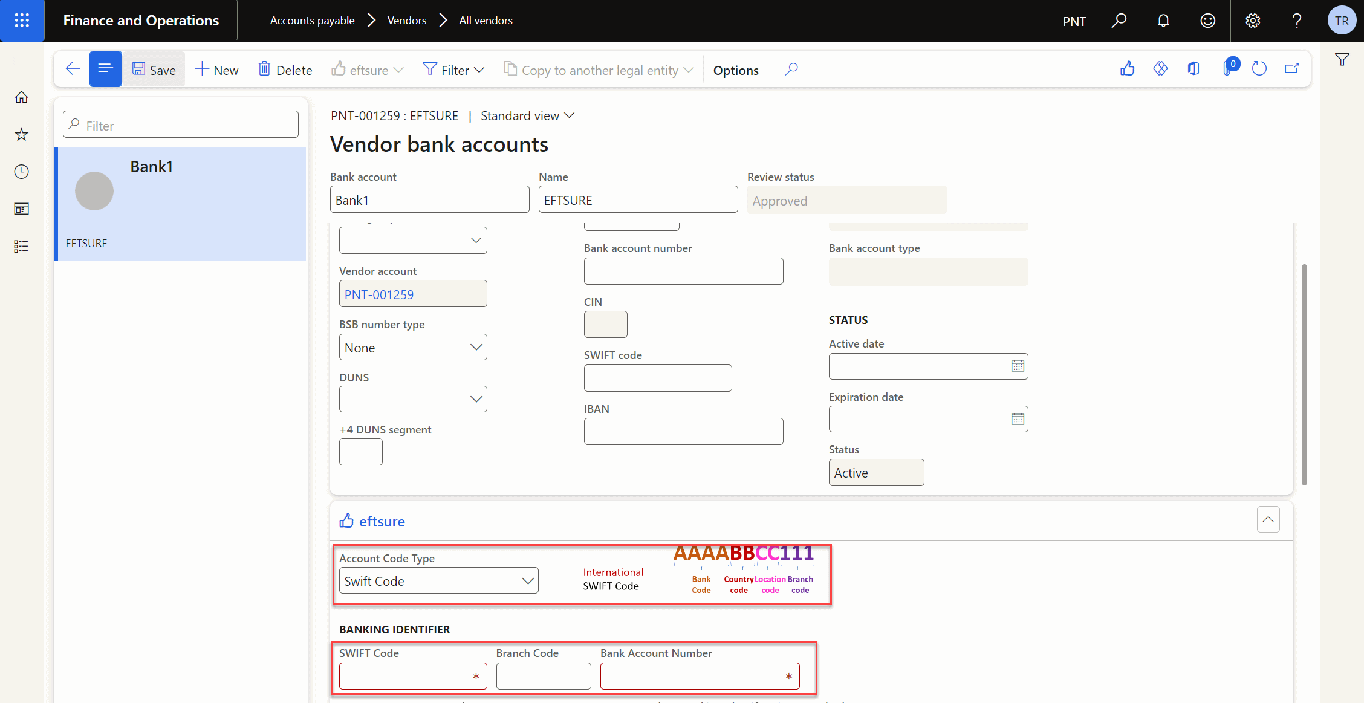Create a New bank account
The height and width of the screenshot is (703, 1364).
pos(217,70)
